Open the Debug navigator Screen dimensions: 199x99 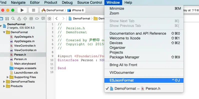coord(31,19)
